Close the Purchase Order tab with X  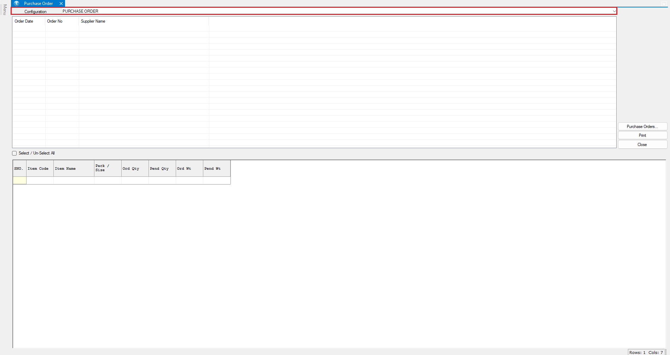point(61,4)
